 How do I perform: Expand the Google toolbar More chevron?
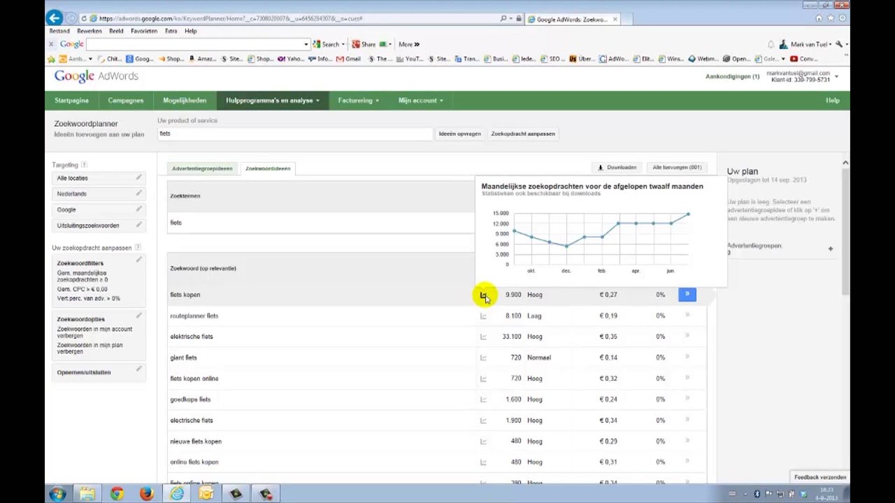409,44
